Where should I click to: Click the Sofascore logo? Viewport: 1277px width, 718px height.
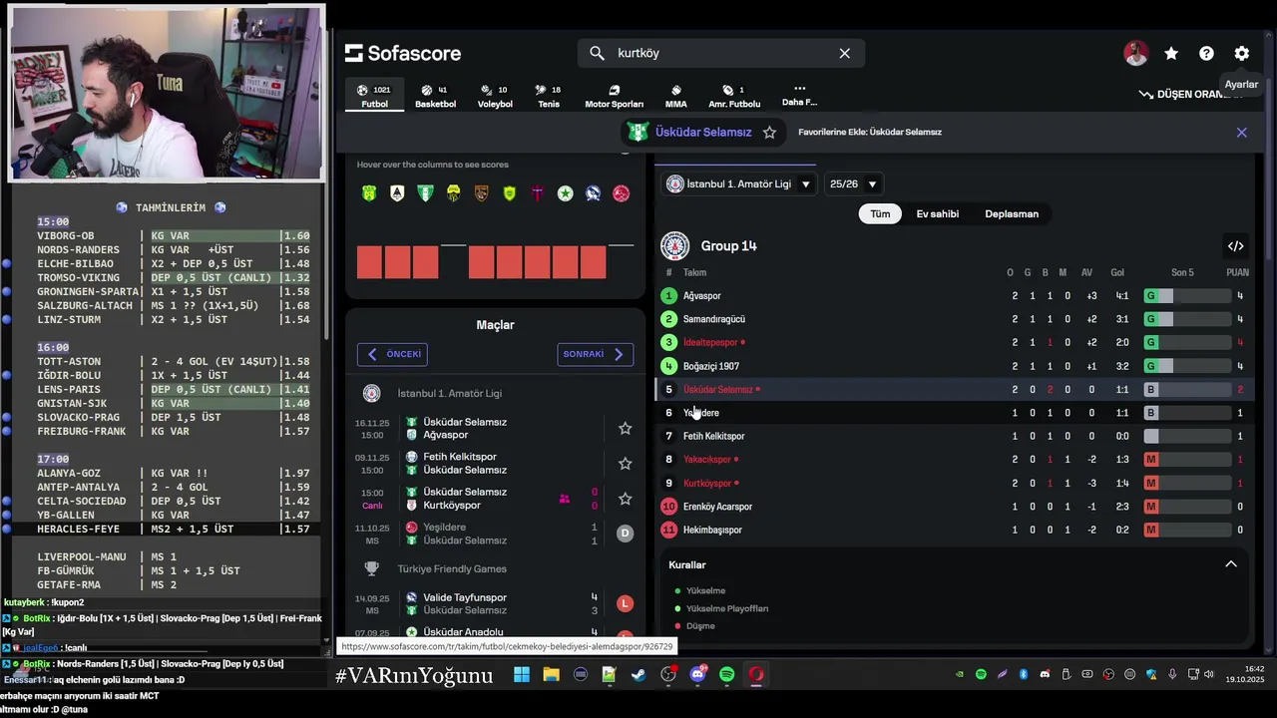pos(403,53)
